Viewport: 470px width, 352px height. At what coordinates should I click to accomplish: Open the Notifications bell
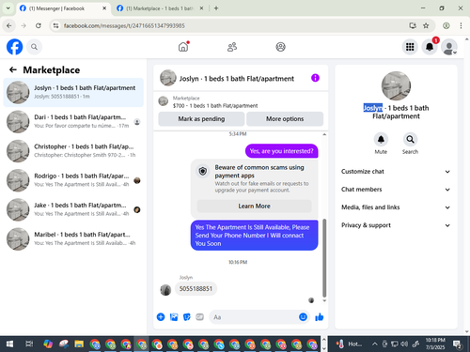[430, 47]
